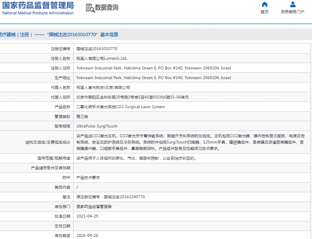Click the 有效期至 row label

62,236
